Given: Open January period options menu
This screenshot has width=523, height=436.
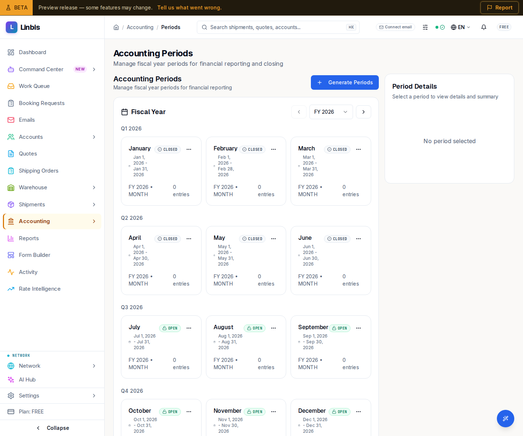Looking at the screenshot, I should [x=189, y=149].
